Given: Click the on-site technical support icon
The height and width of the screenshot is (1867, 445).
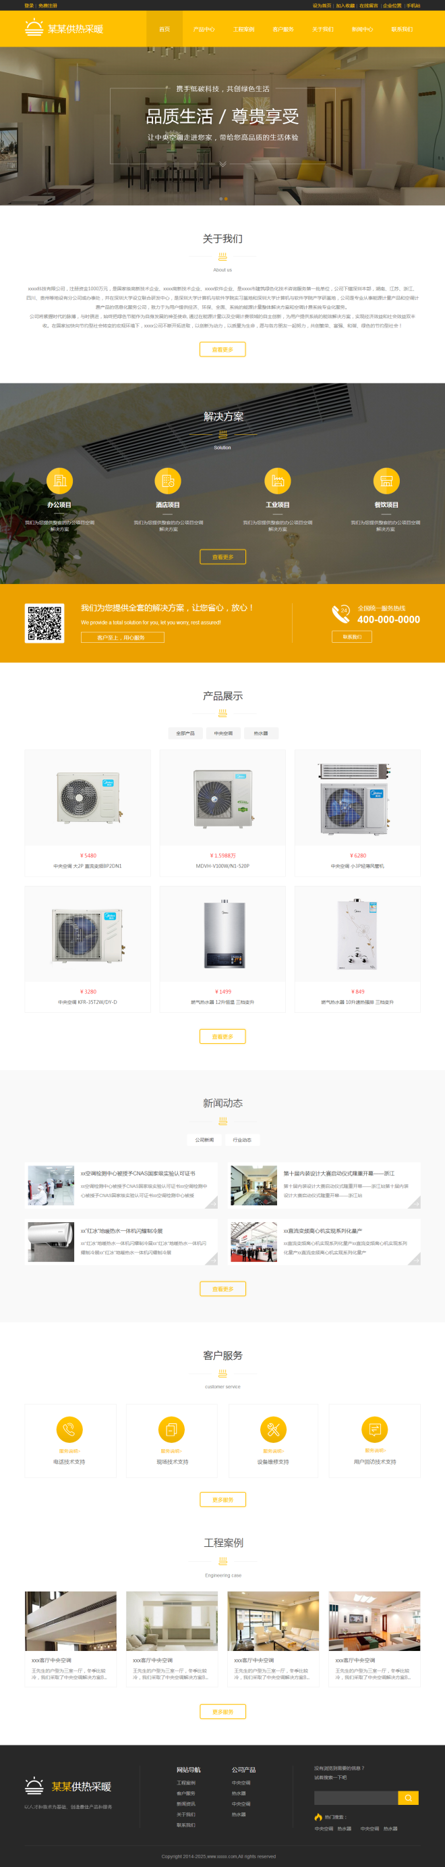Looking at the screenshot, I should (171, 1429).
